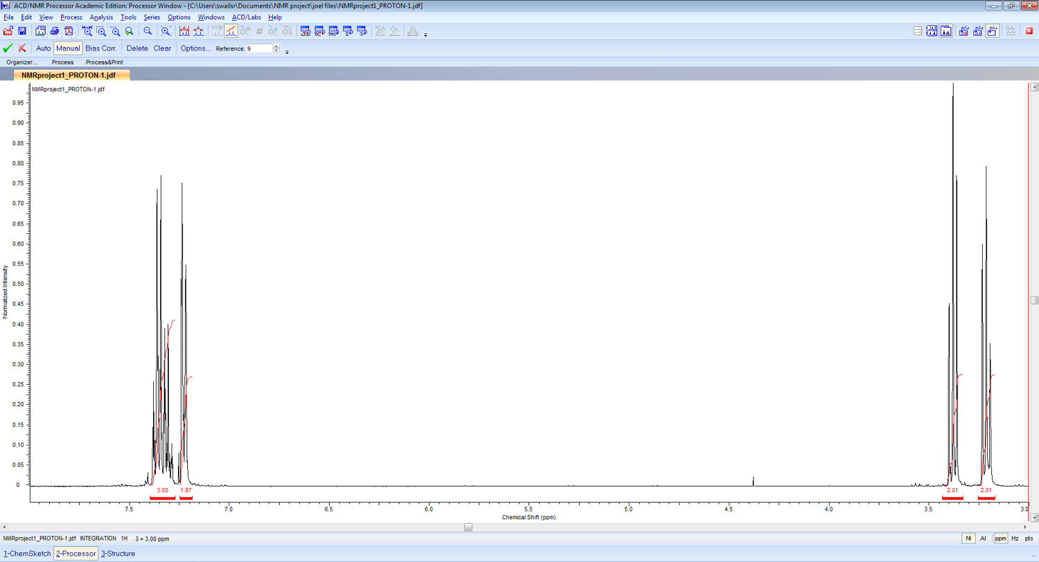Click the open file folder icon
The height and width of the screenshot is (562, 1039).
tap(8, 31)
